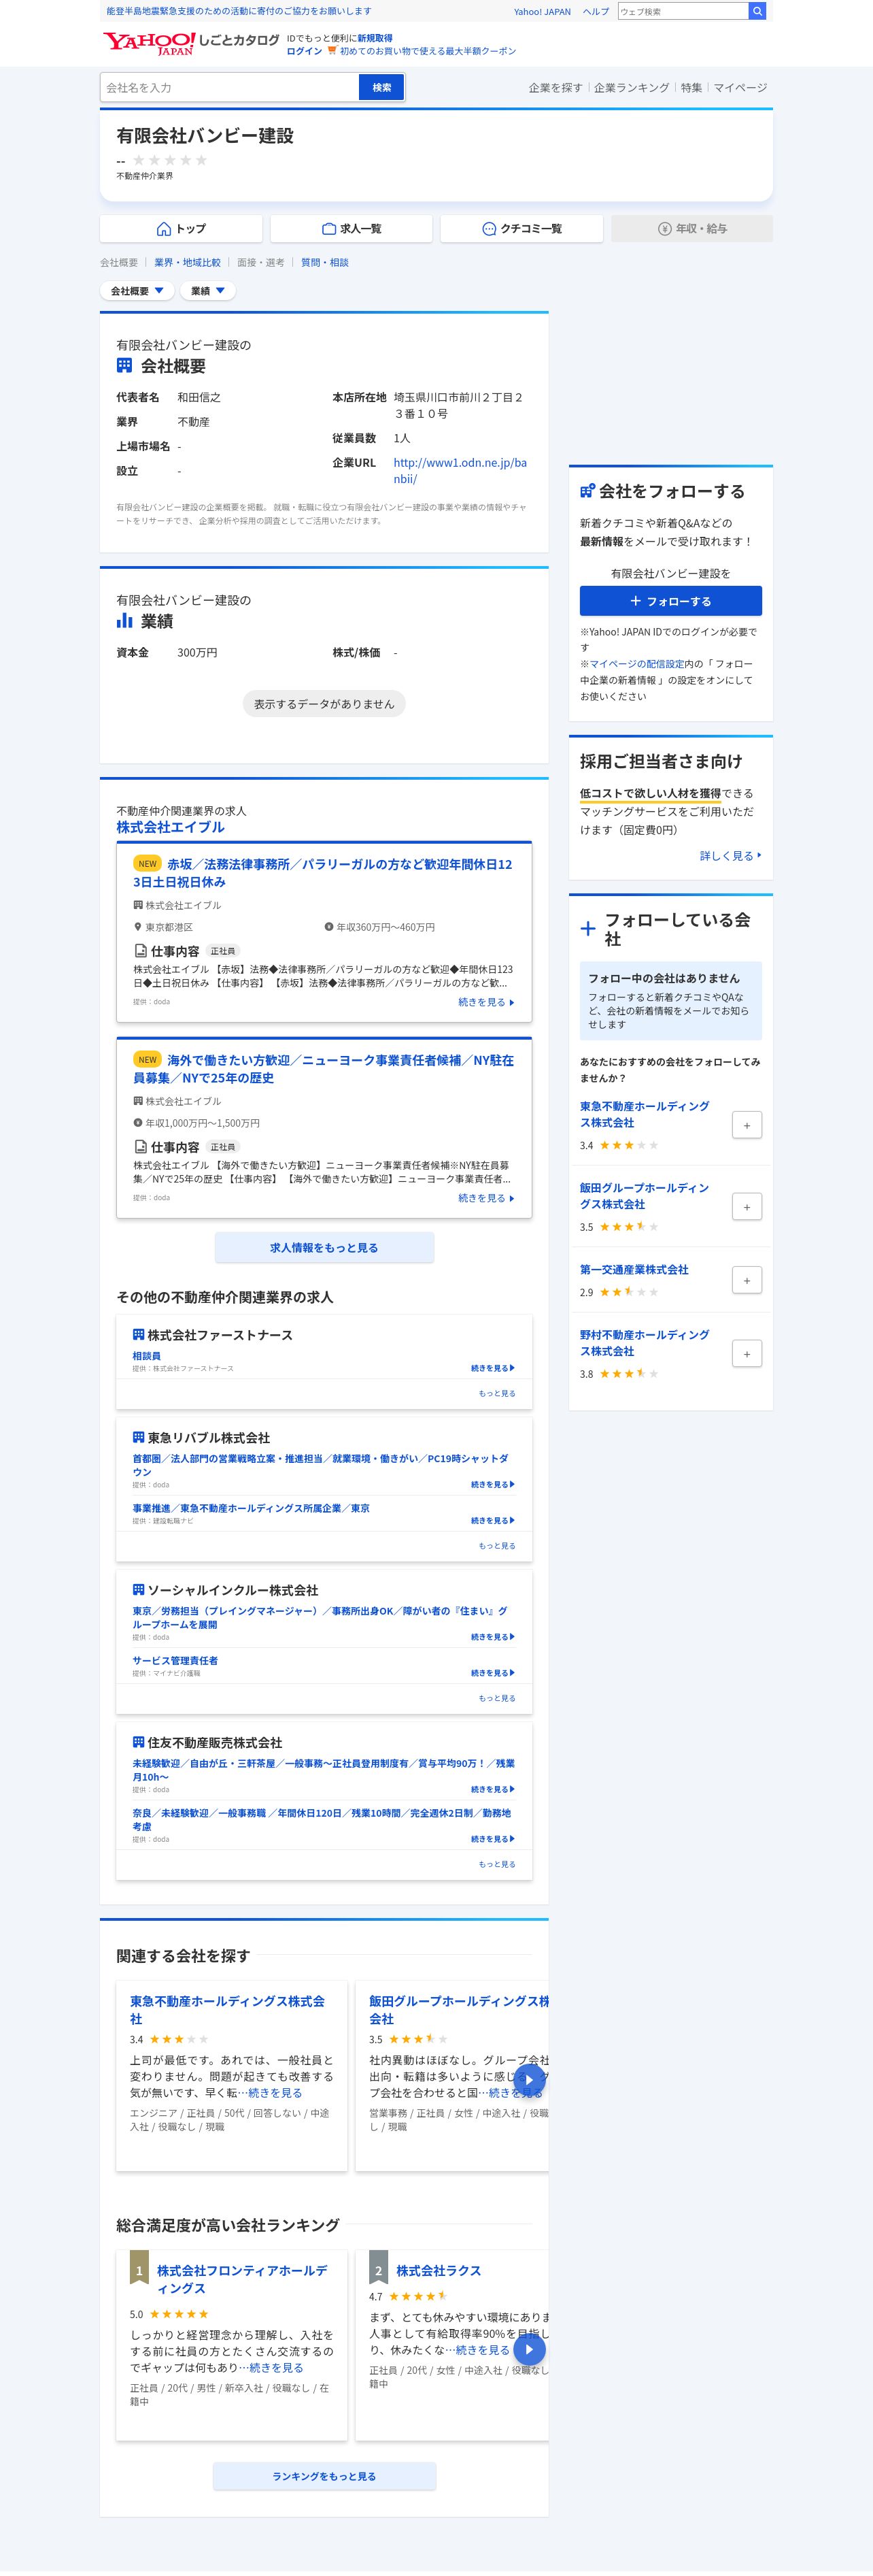This screenshot has height=2576, width=873.
Task: Open the company URL link
Action: [x=460, y=471]
